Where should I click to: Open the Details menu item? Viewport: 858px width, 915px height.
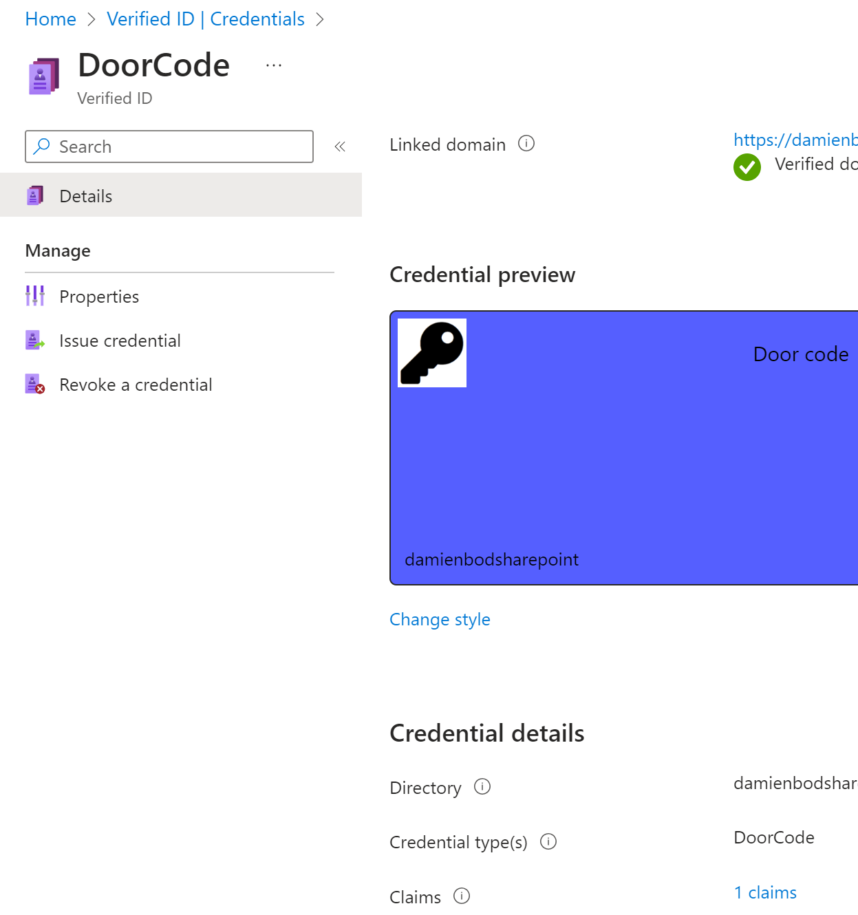click(86, 196)
